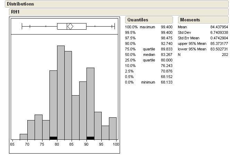Collapse the Quantiles section header
The height and width of the screenshot is (156, 230).
(137, 20)
